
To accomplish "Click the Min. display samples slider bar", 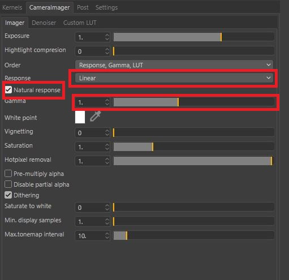I will click(x=193, y=221).
